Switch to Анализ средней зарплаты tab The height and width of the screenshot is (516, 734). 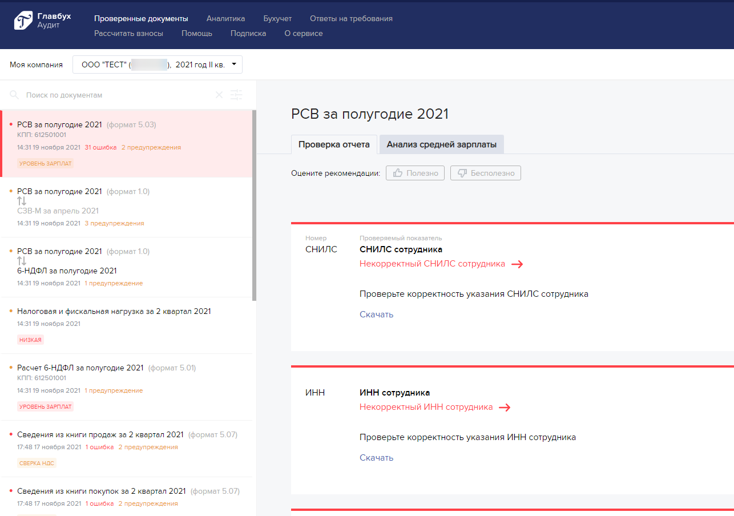[441, 144]
